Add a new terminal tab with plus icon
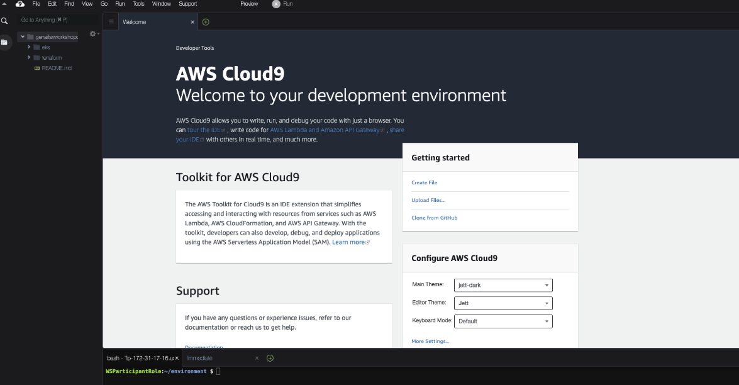The image size is (739, 385). pyautogui.click(x=270, y=358)
